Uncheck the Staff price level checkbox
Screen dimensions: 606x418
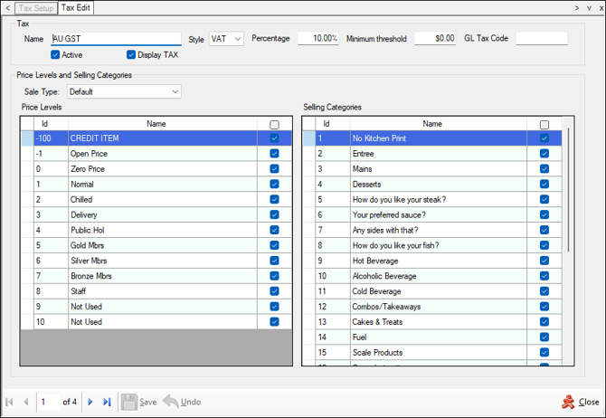[x=274, y=291]
